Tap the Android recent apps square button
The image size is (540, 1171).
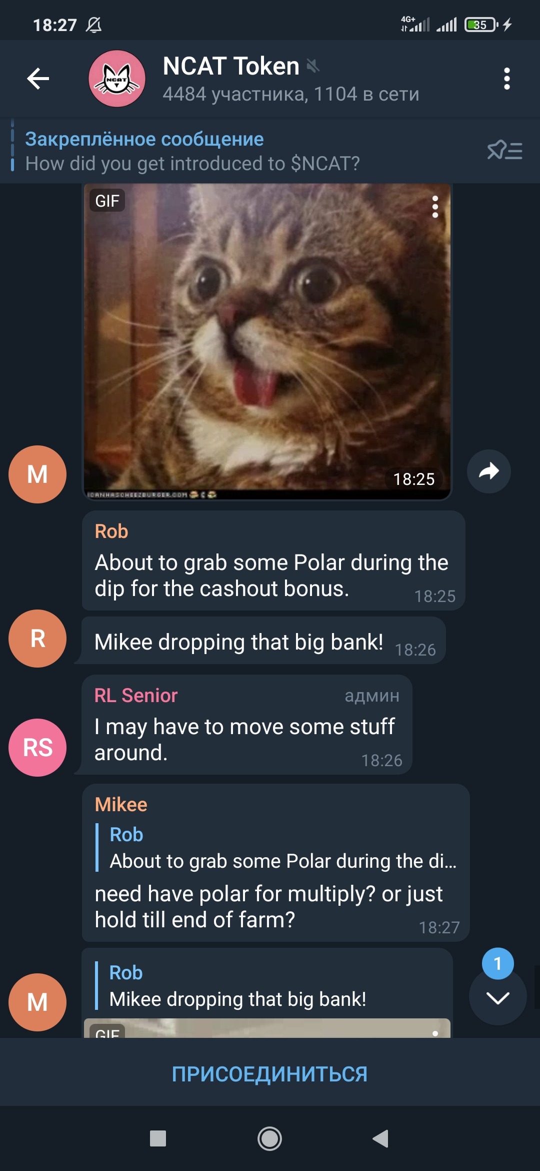158,1138
